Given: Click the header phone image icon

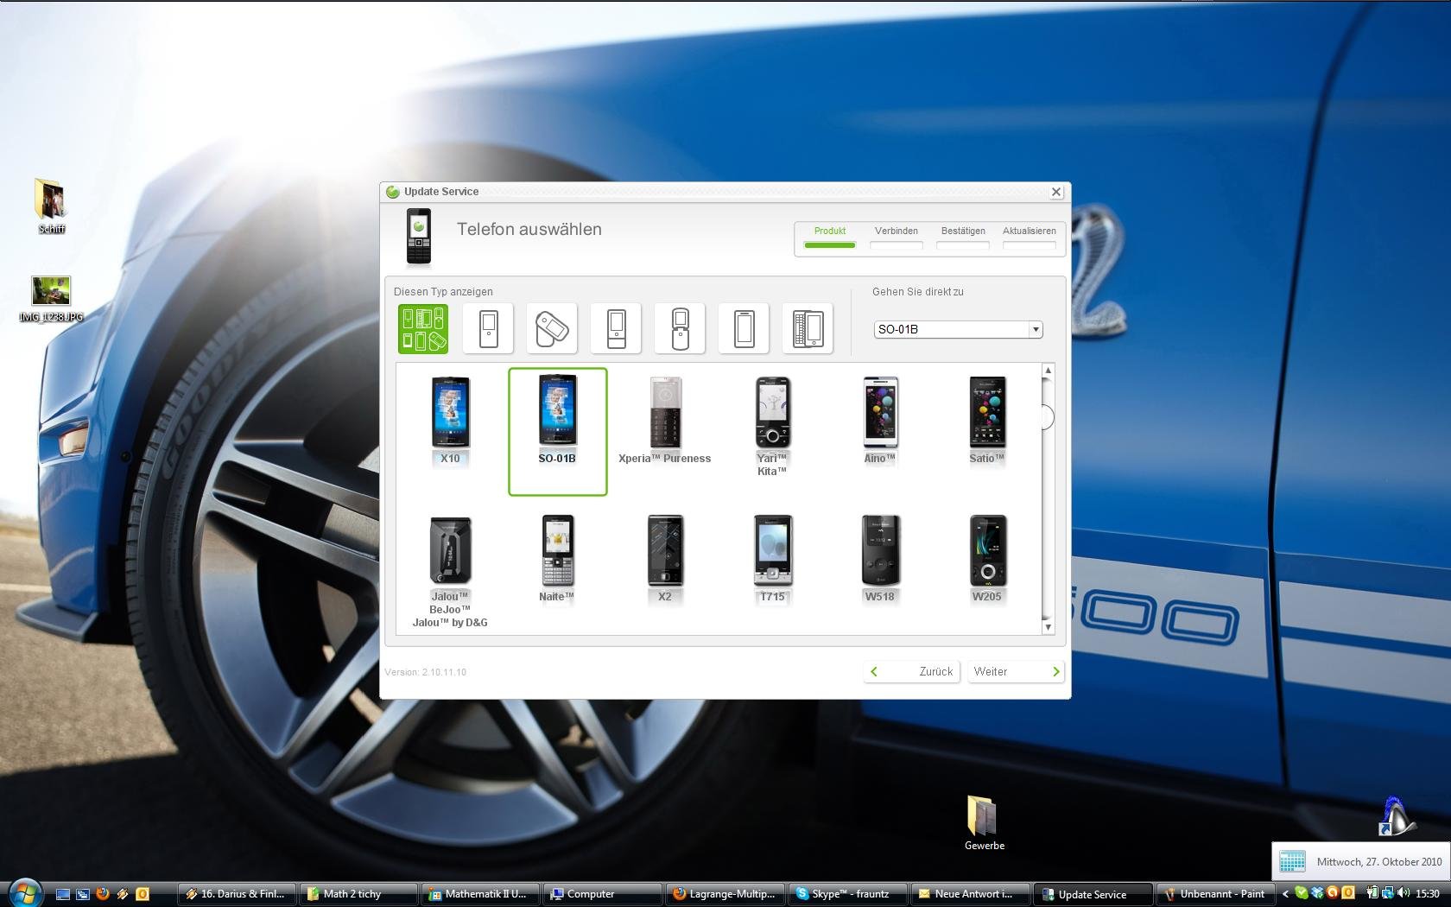Looking at the screenshot, I should [x=419, y=236].
